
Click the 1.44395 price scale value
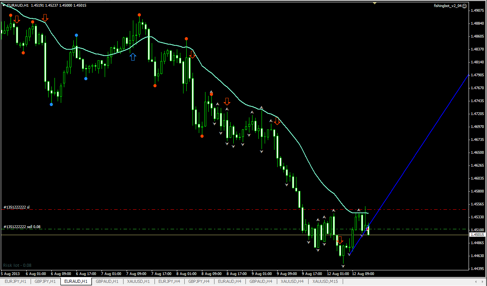point(477,268)
